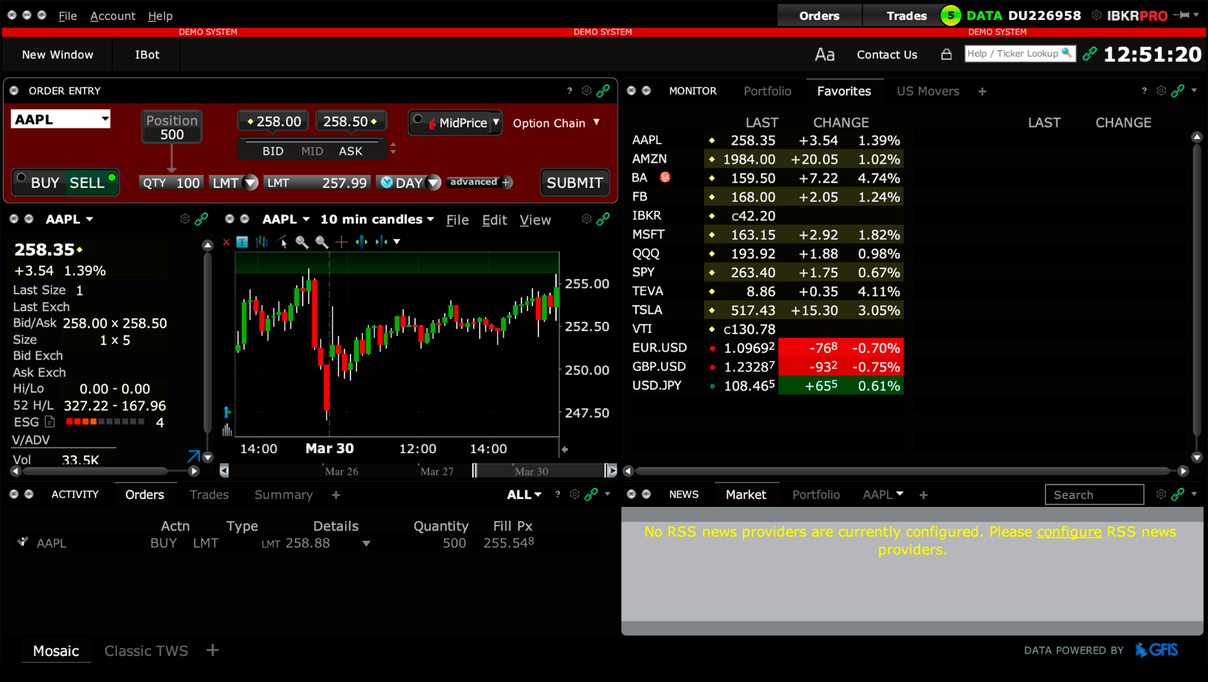Click the News panel link chain icon

click(x=1178, y=494)
